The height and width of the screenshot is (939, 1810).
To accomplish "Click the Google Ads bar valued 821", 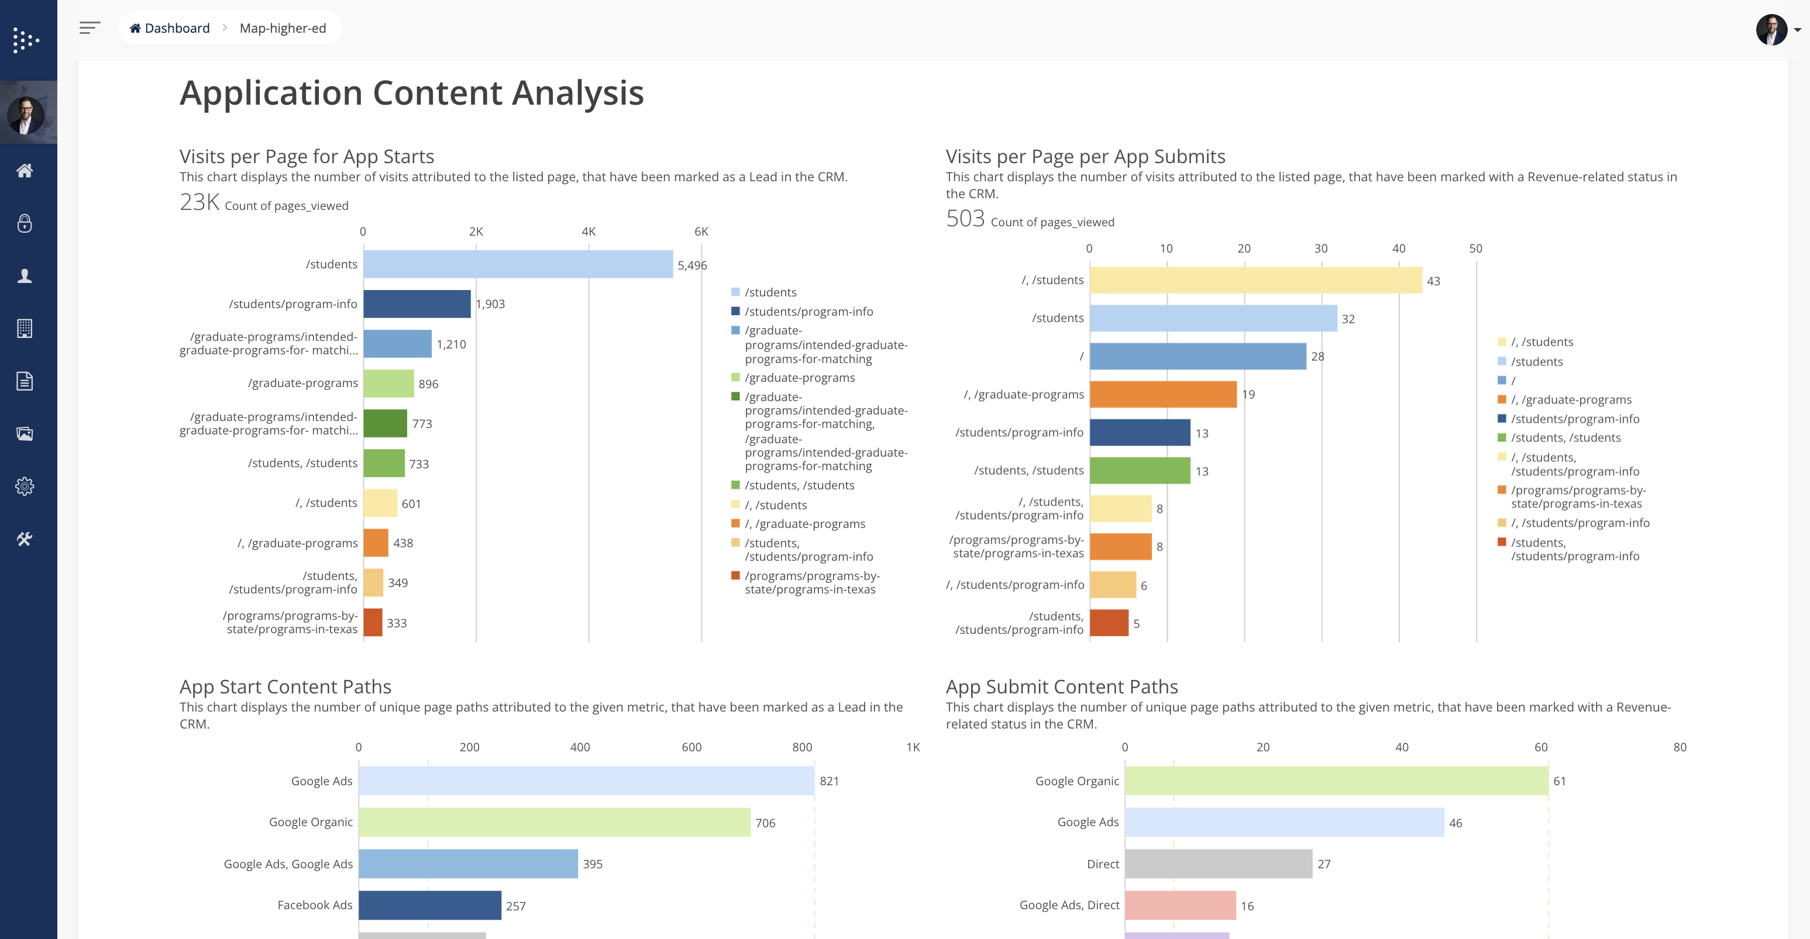I will pos(586,781).
